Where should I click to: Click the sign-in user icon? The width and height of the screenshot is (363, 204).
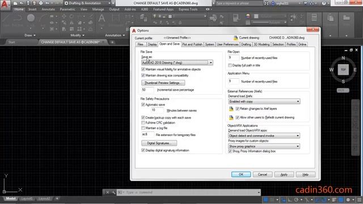(273, 3)
